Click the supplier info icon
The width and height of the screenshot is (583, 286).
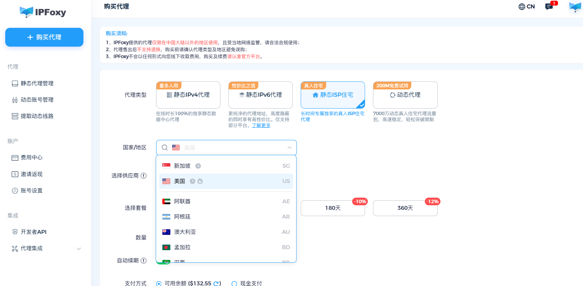[144, 176]
